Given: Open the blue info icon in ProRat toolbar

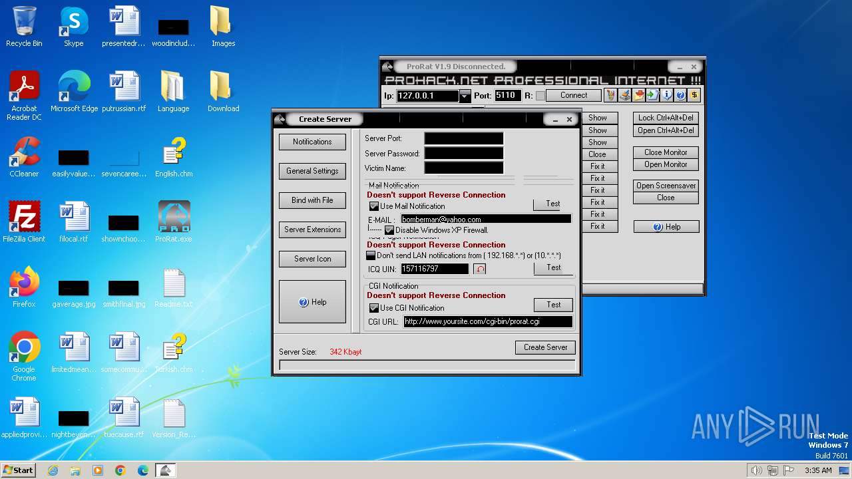Looking at the screenshot, I should [x=667, y=95].
